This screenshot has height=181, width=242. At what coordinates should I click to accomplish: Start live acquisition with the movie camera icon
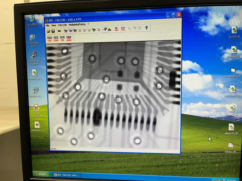coord(105,30)
